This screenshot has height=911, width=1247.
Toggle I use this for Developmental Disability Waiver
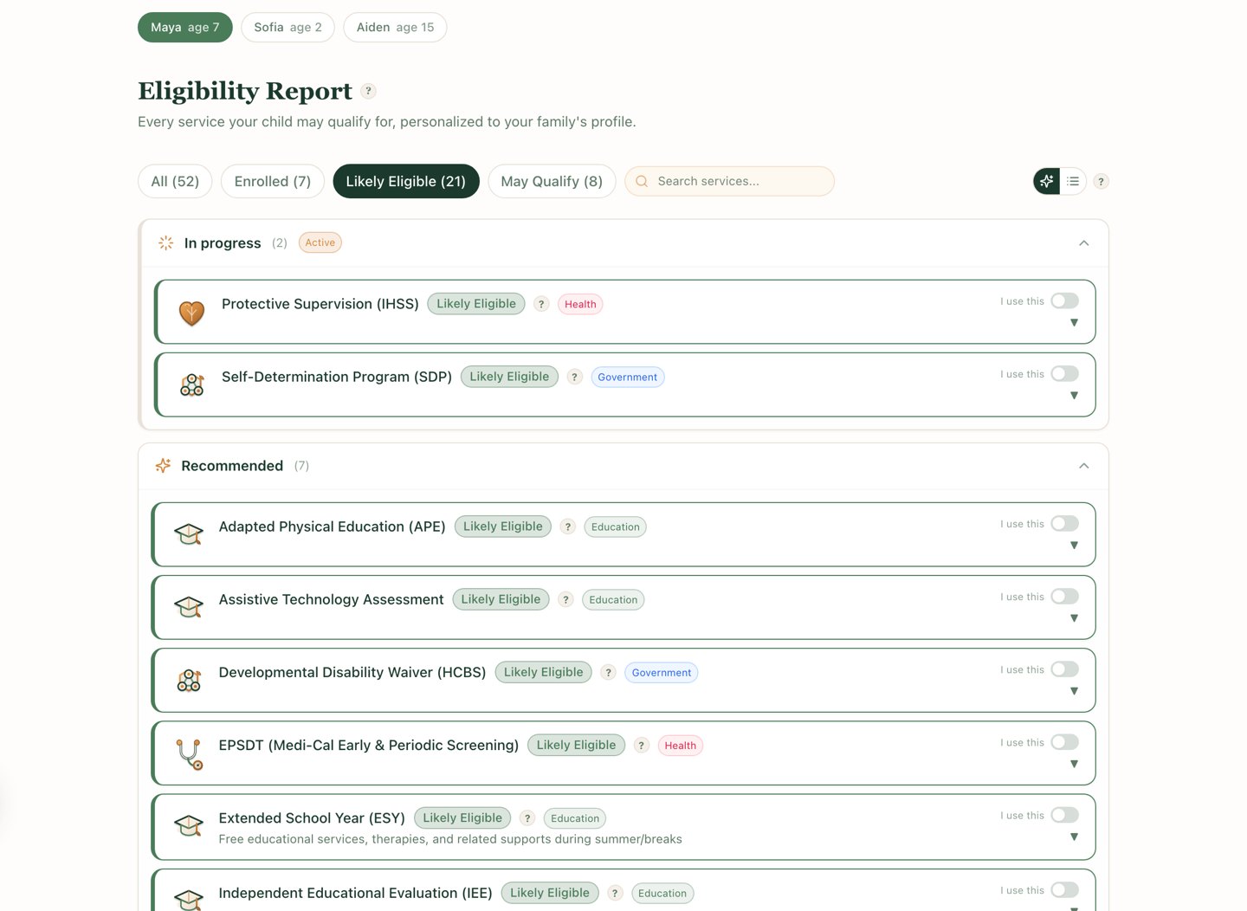point(1065,669)
